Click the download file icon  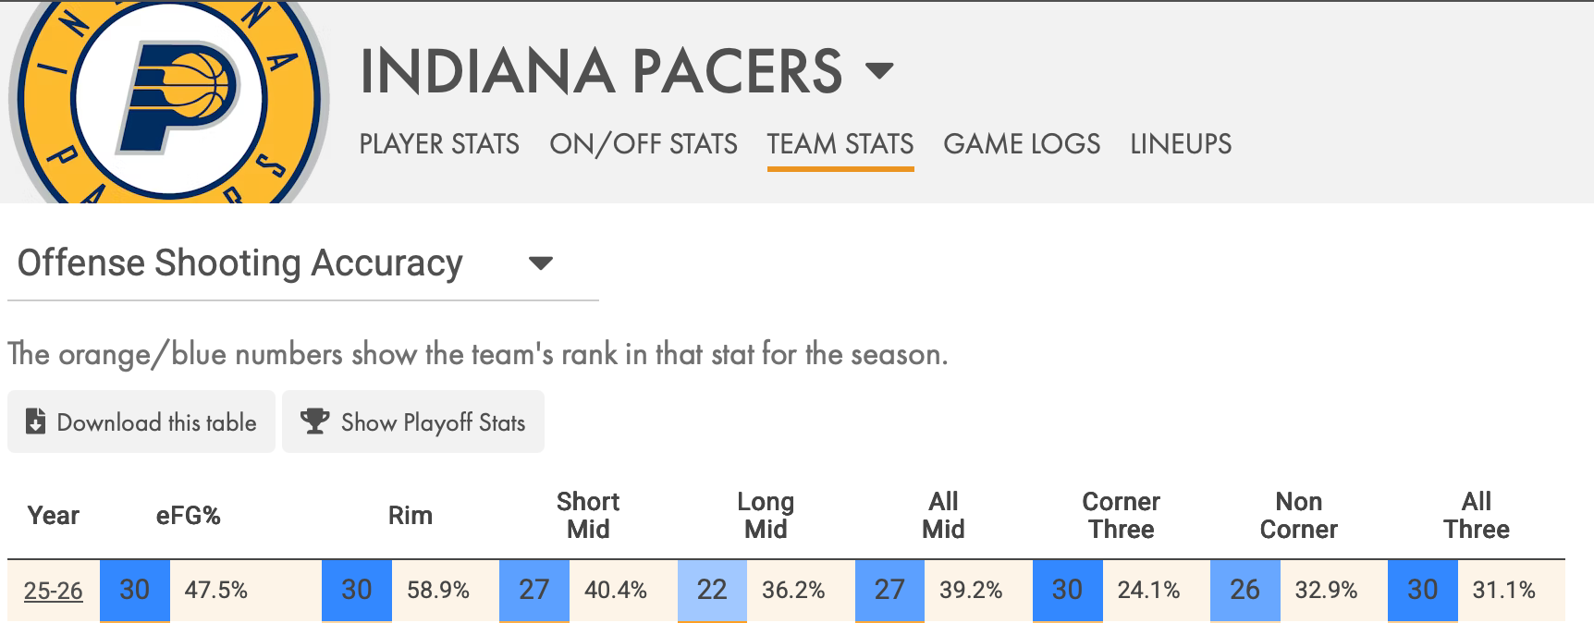point(35,421)
